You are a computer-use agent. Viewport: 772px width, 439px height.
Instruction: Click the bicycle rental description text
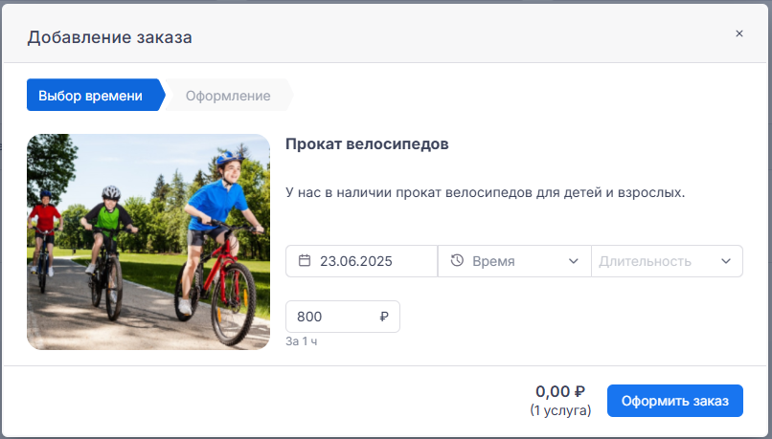pyautogui.click(x=485, y=192)
